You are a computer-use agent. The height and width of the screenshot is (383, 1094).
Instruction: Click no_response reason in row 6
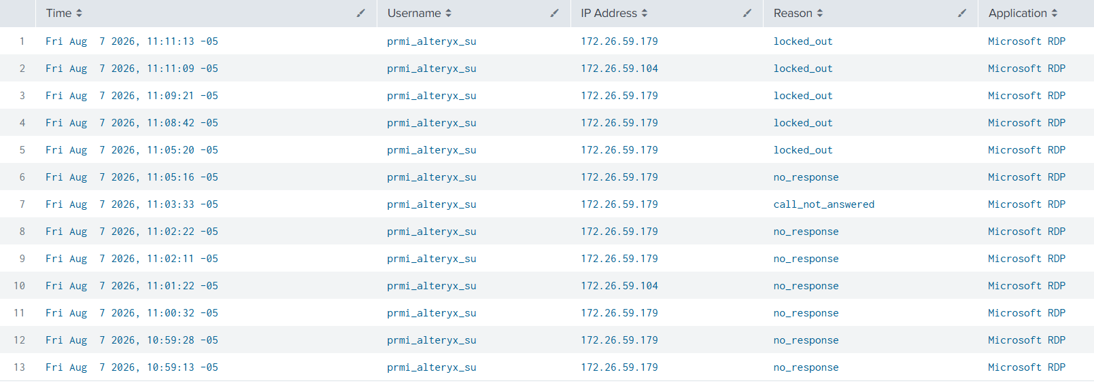[806, 177]
